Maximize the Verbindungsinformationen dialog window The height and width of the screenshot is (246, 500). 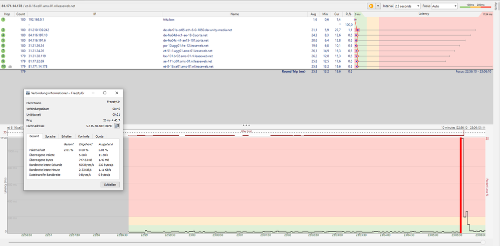pyautogui.click(x=105, y=93)
